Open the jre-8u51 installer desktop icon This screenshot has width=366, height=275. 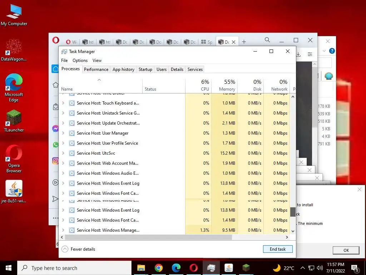pos(14,192)
